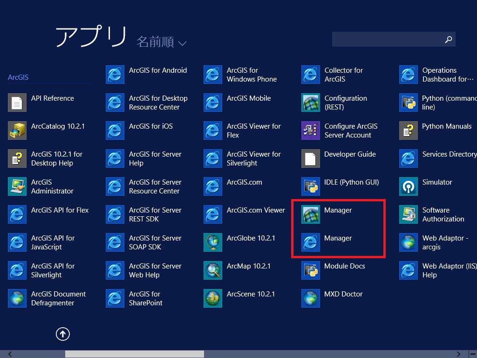The width and height of the screenshot is (477, 358).
Task: Open Python Manuals help icon
Action: (408, 131)
